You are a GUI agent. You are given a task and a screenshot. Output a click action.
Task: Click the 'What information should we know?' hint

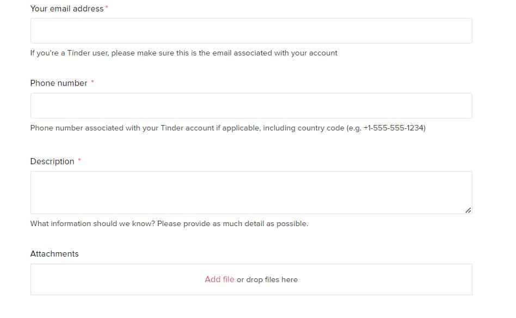[x=169, y=223]
